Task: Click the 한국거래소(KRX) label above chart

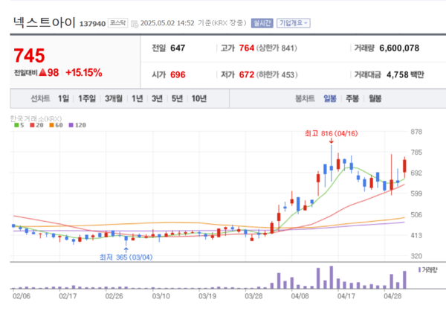Action: pyautogui.click(x=36, y=118)
